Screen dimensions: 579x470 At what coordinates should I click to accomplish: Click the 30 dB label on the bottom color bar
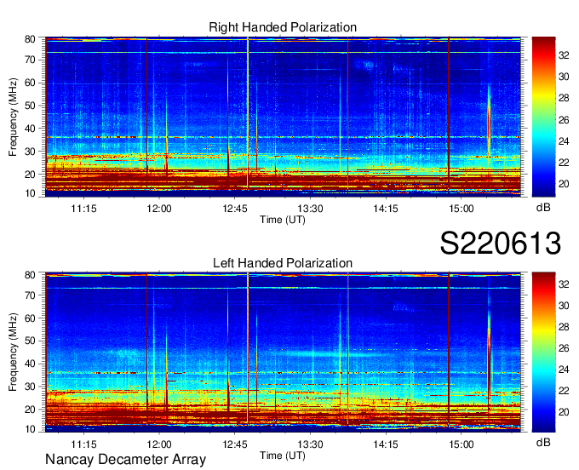pos(564,306)
